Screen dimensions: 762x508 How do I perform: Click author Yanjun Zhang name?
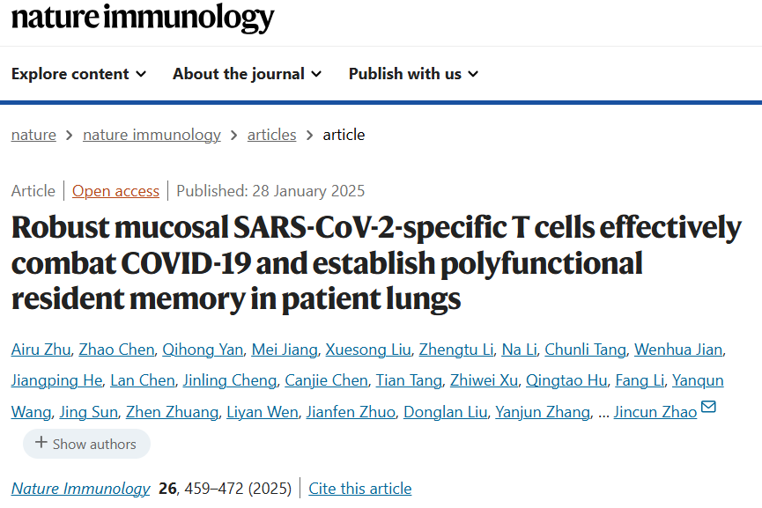(542, 412)
